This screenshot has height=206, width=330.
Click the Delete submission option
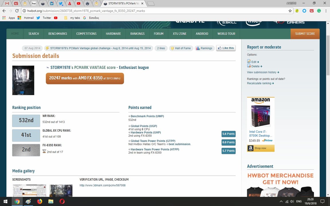[255, 66]
